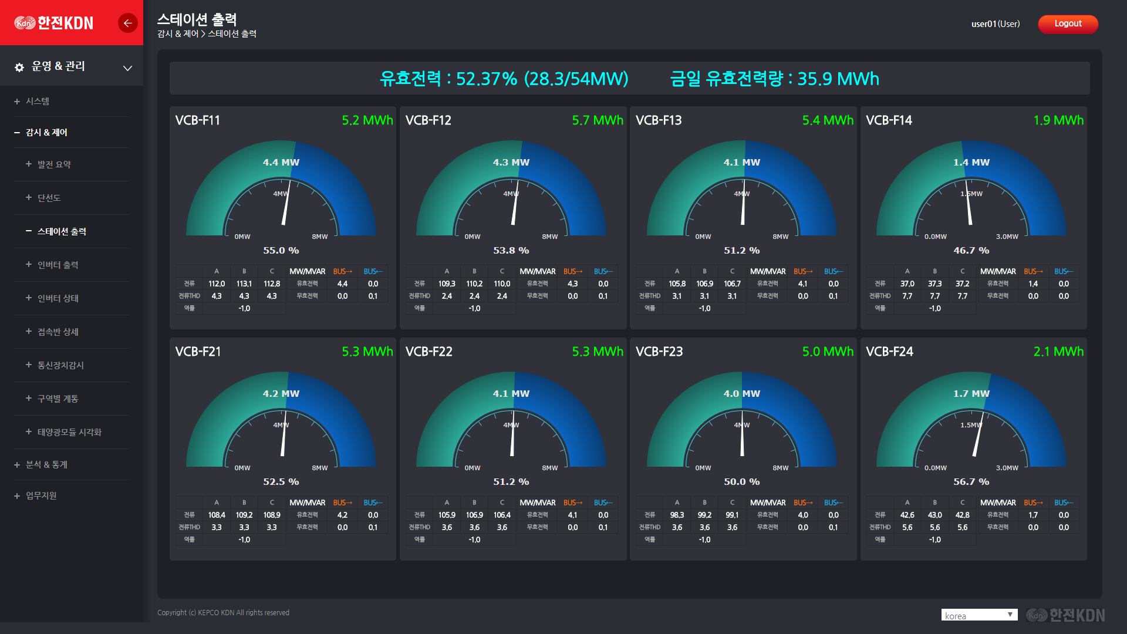Click the VCB-F21 panel title
This screenshot has width=1127, height=634.
point(198,352)
